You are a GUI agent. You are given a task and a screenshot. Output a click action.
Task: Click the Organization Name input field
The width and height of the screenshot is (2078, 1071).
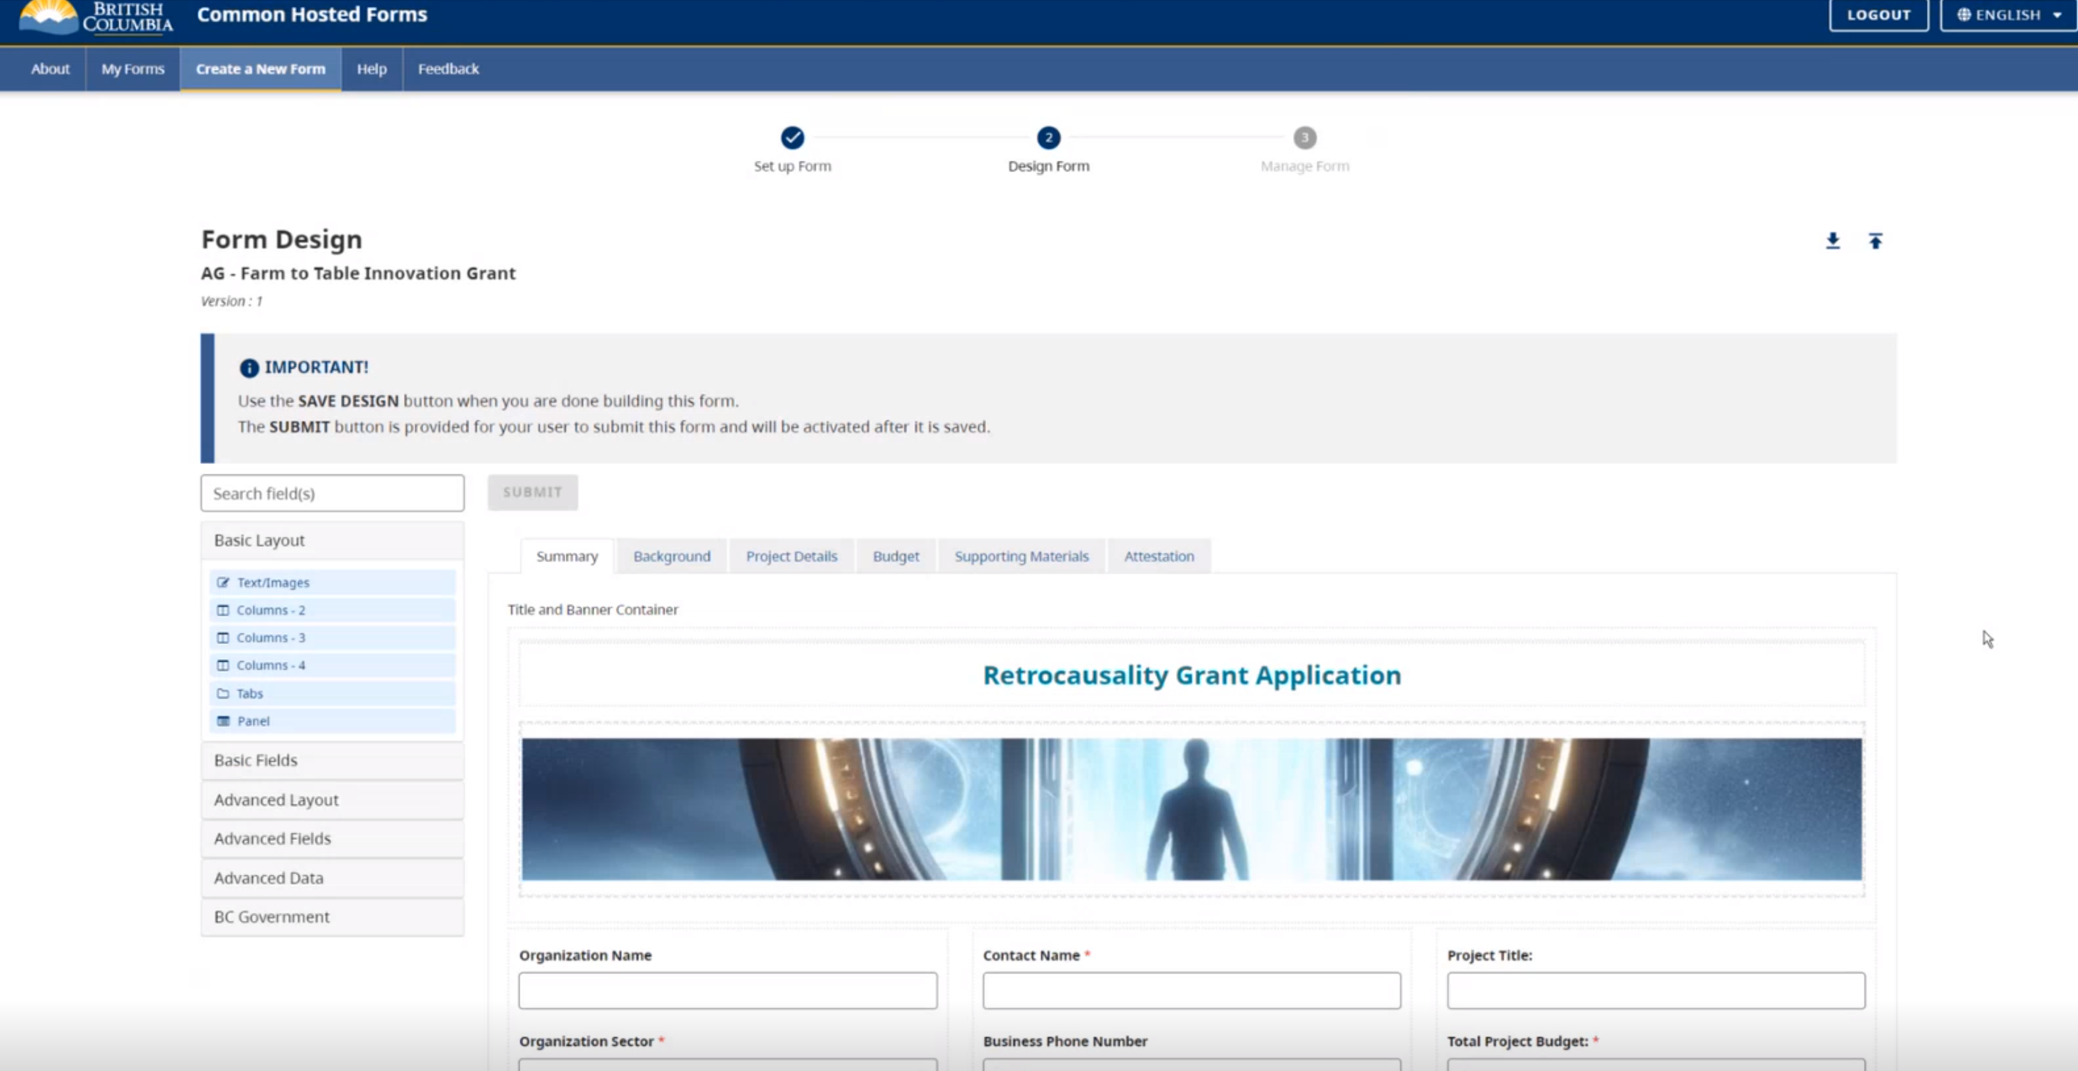[x=727, y=990]
